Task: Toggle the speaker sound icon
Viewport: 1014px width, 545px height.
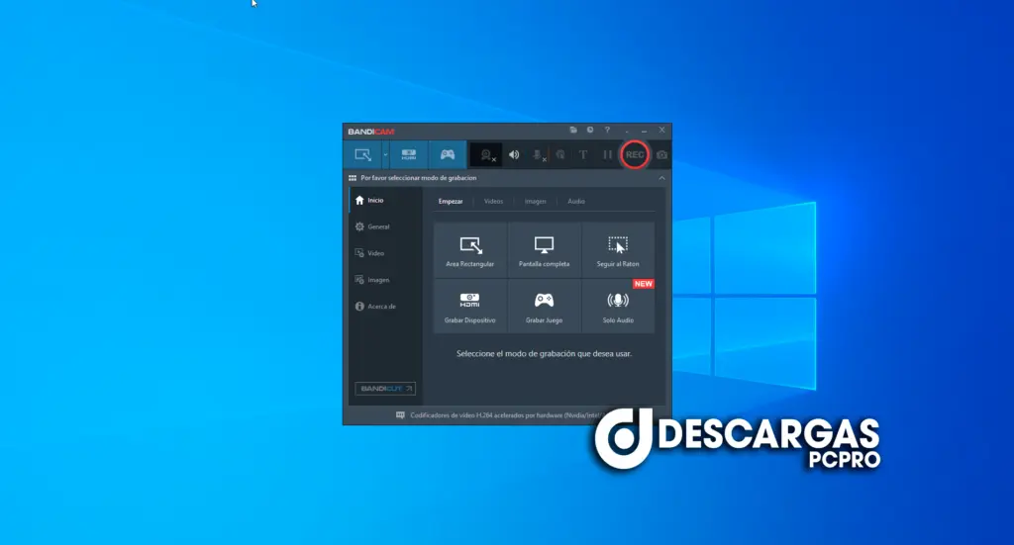Action: (514, 155)
